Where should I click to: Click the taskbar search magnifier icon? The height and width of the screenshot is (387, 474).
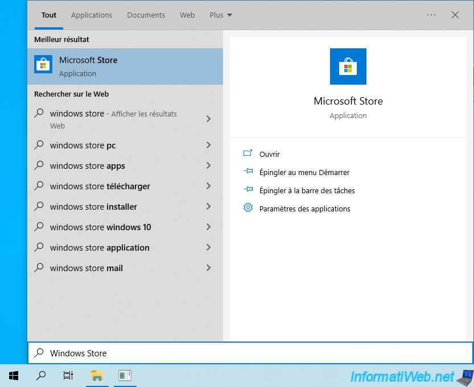41,376
